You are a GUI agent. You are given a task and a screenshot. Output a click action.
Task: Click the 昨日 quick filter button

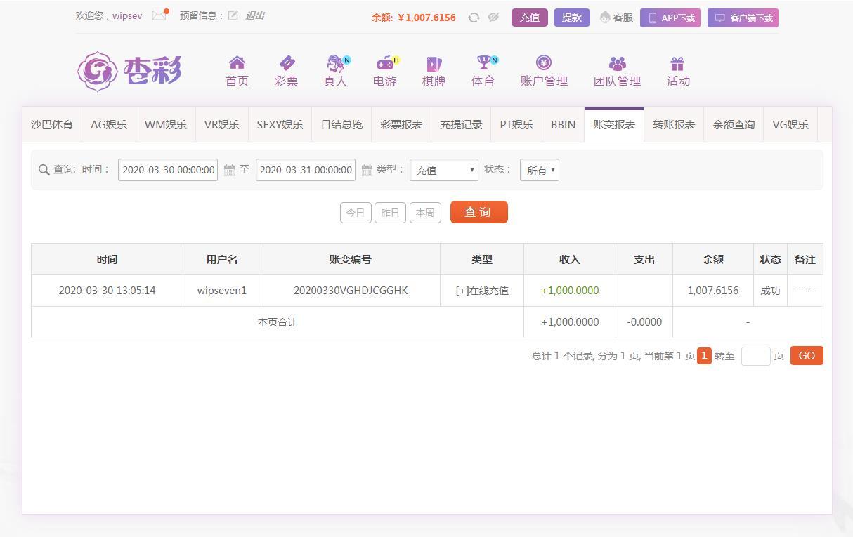click(x=390, y=213)
